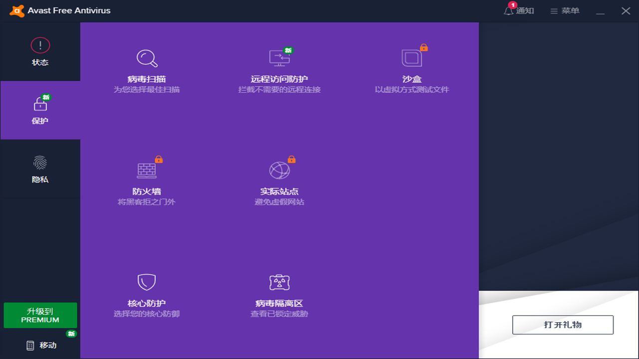639x359 pixels.
Task: Click the Remote Access Shield (远程访问防护) icon
Action: [280, 57]
